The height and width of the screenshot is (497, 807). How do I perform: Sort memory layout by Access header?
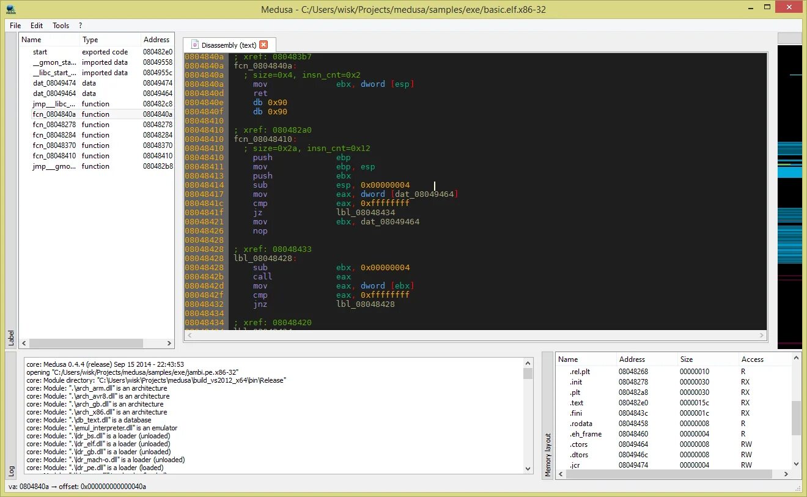(x=764, y=359)
